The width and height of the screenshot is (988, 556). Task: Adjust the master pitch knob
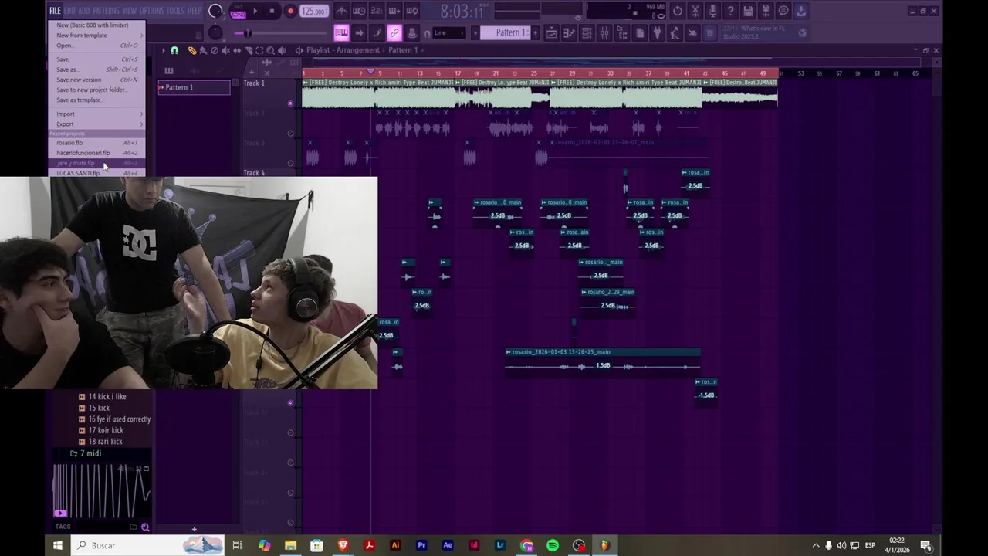point(215,32)
